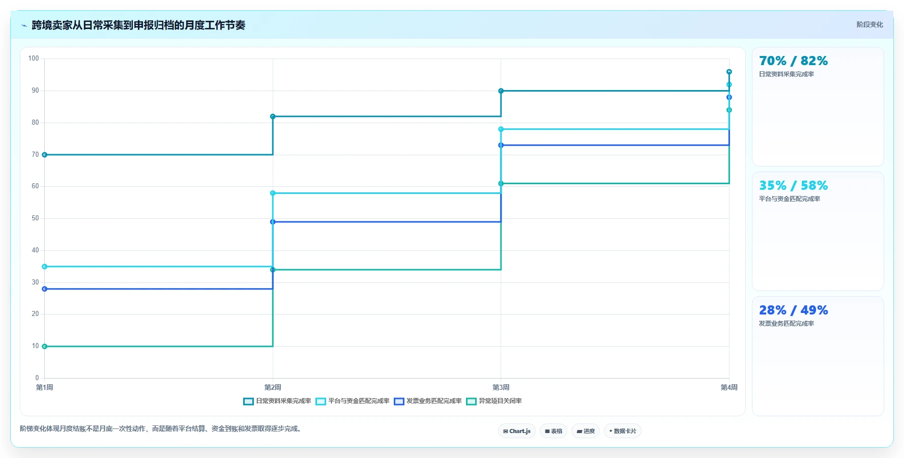The height and width of the screenshot is (458, 904).
Task: Select the 第3周 point at 90 on 日常资料采集完成率
Action: click(501, 91)
